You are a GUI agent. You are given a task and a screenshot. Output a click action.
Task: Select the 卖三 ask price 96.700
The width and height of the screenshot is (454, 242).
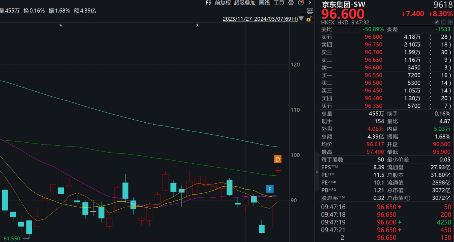pyautogui.click(x=374, y=52)
